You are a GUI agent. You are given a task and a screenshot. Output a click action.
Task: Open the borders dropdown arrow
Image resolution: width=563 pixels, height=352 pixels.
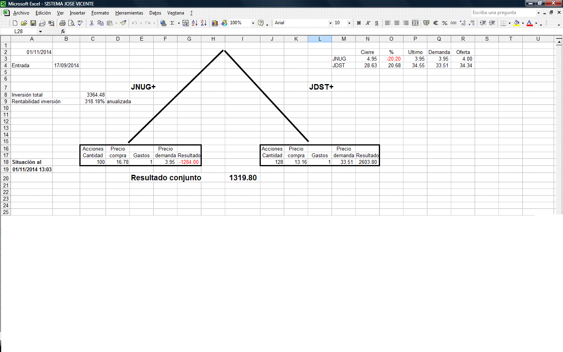coord(509,23)
